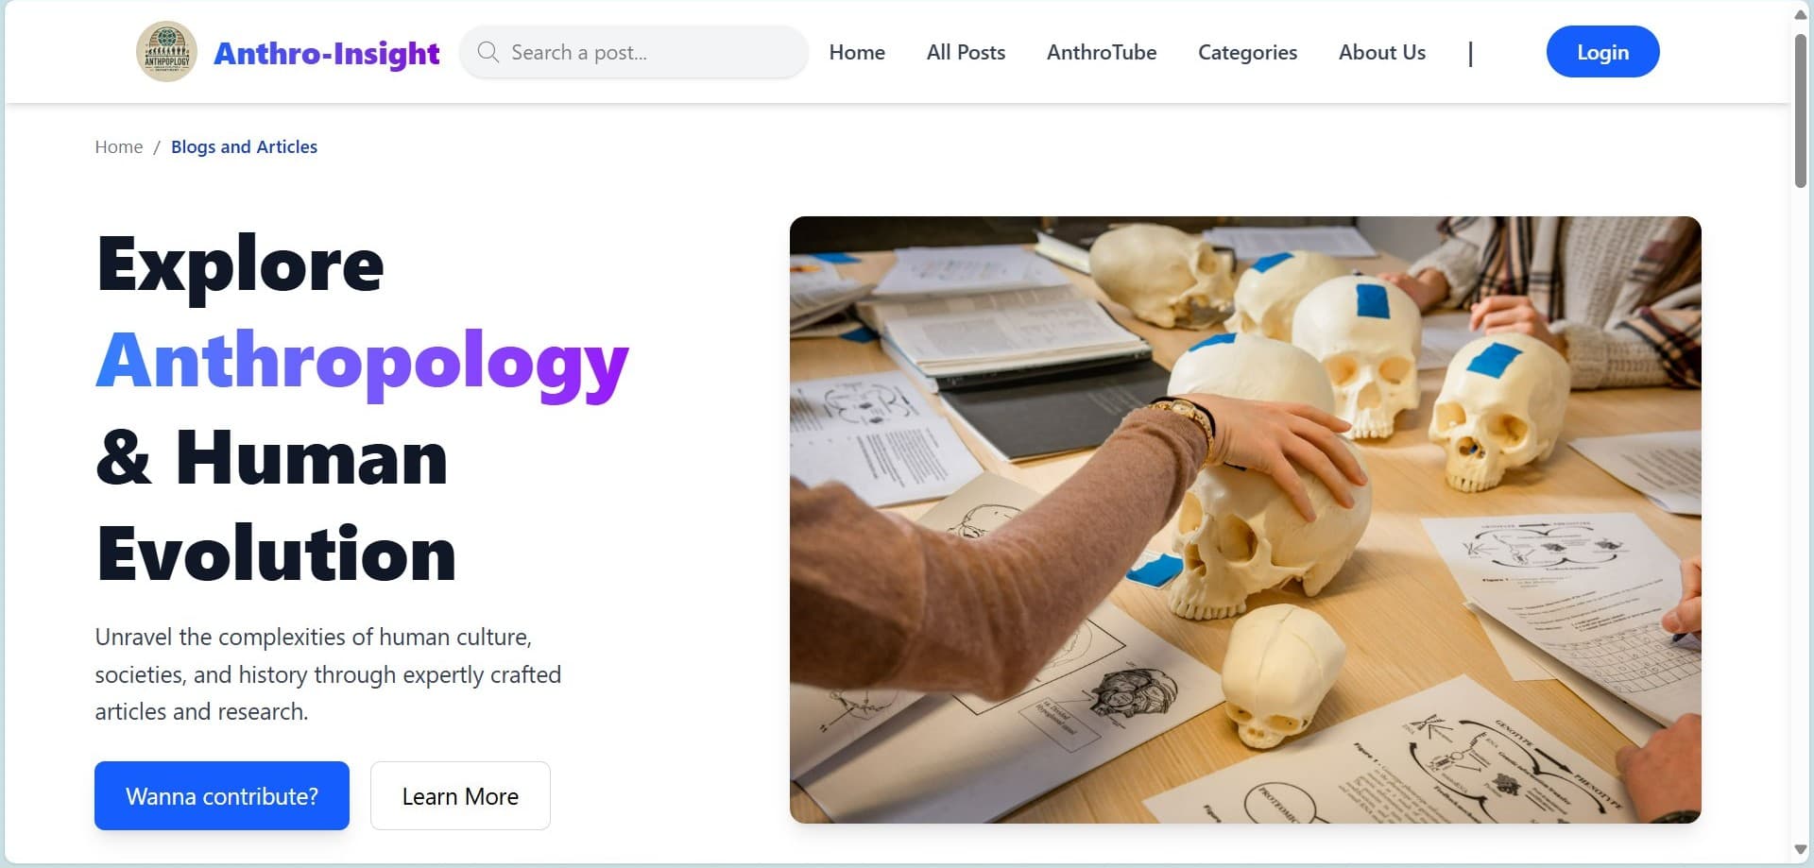Click the Anthropology gradient heading text

363,362
